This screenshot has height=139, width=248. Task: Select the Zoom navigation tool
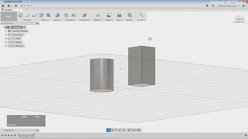coord(119,130)
